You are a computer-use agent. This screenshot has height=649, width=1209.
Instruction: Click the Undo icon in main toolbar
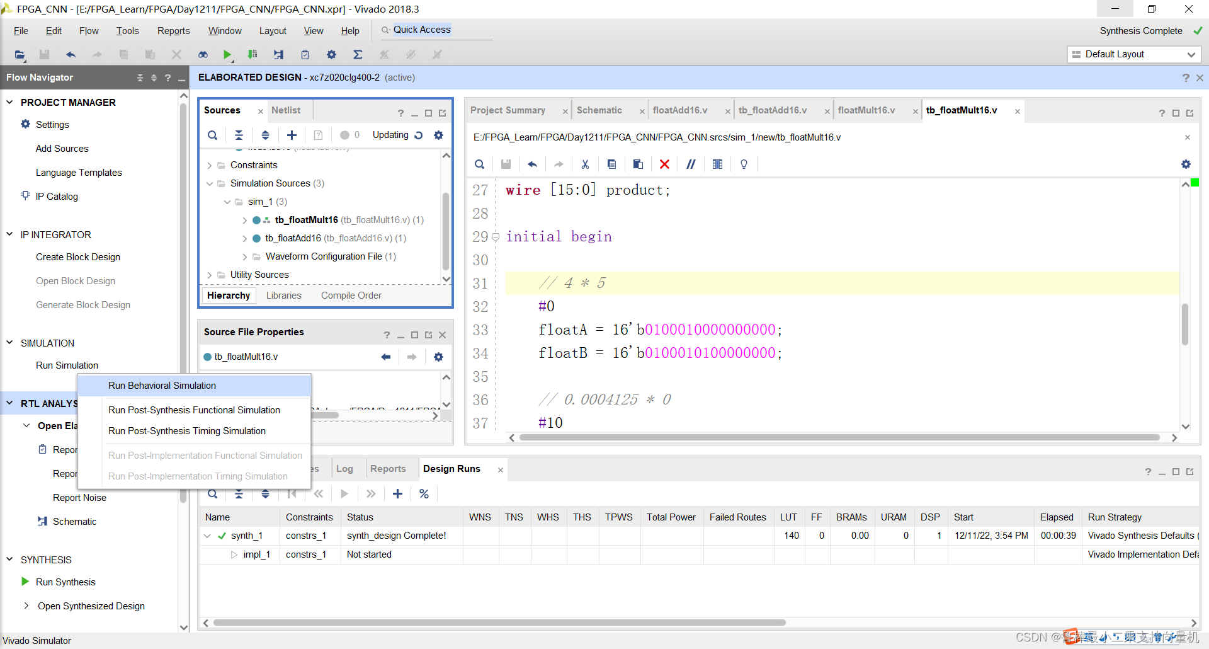tap(71, 55)
